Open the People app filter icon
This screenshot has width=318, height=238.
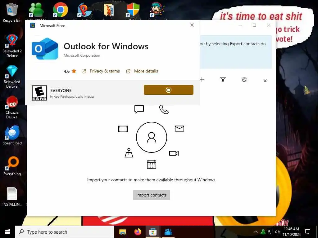223,79
